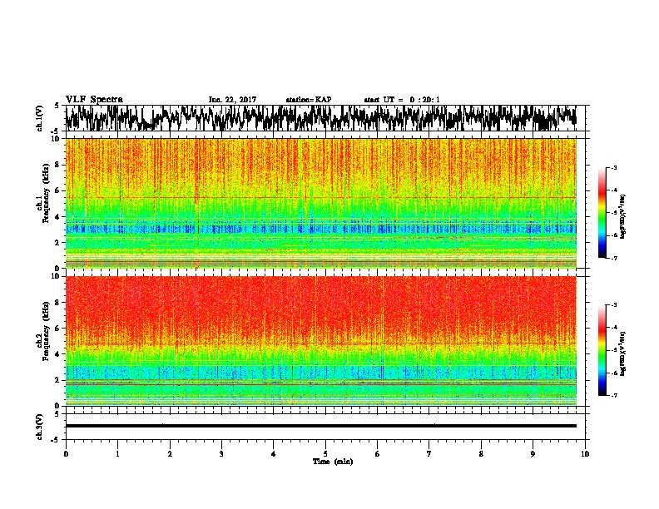This screenshot has height=509, width=659.
Task: Select the "start UT = 0 : 20: 1" text
Action: click(402, 100)
